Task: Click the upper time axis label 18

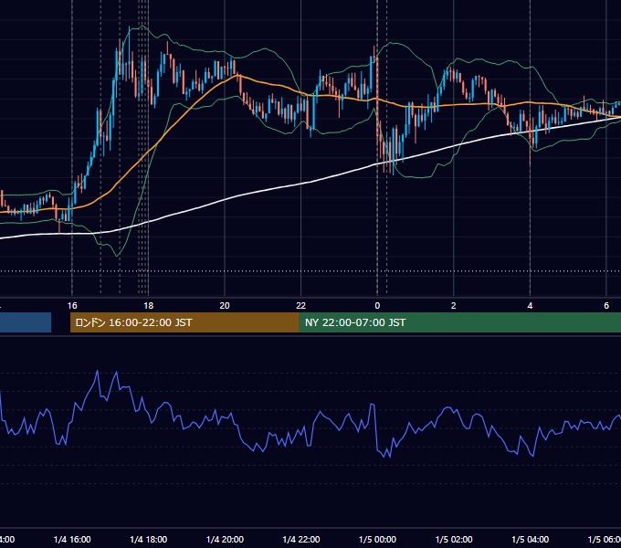Action: 148,306
